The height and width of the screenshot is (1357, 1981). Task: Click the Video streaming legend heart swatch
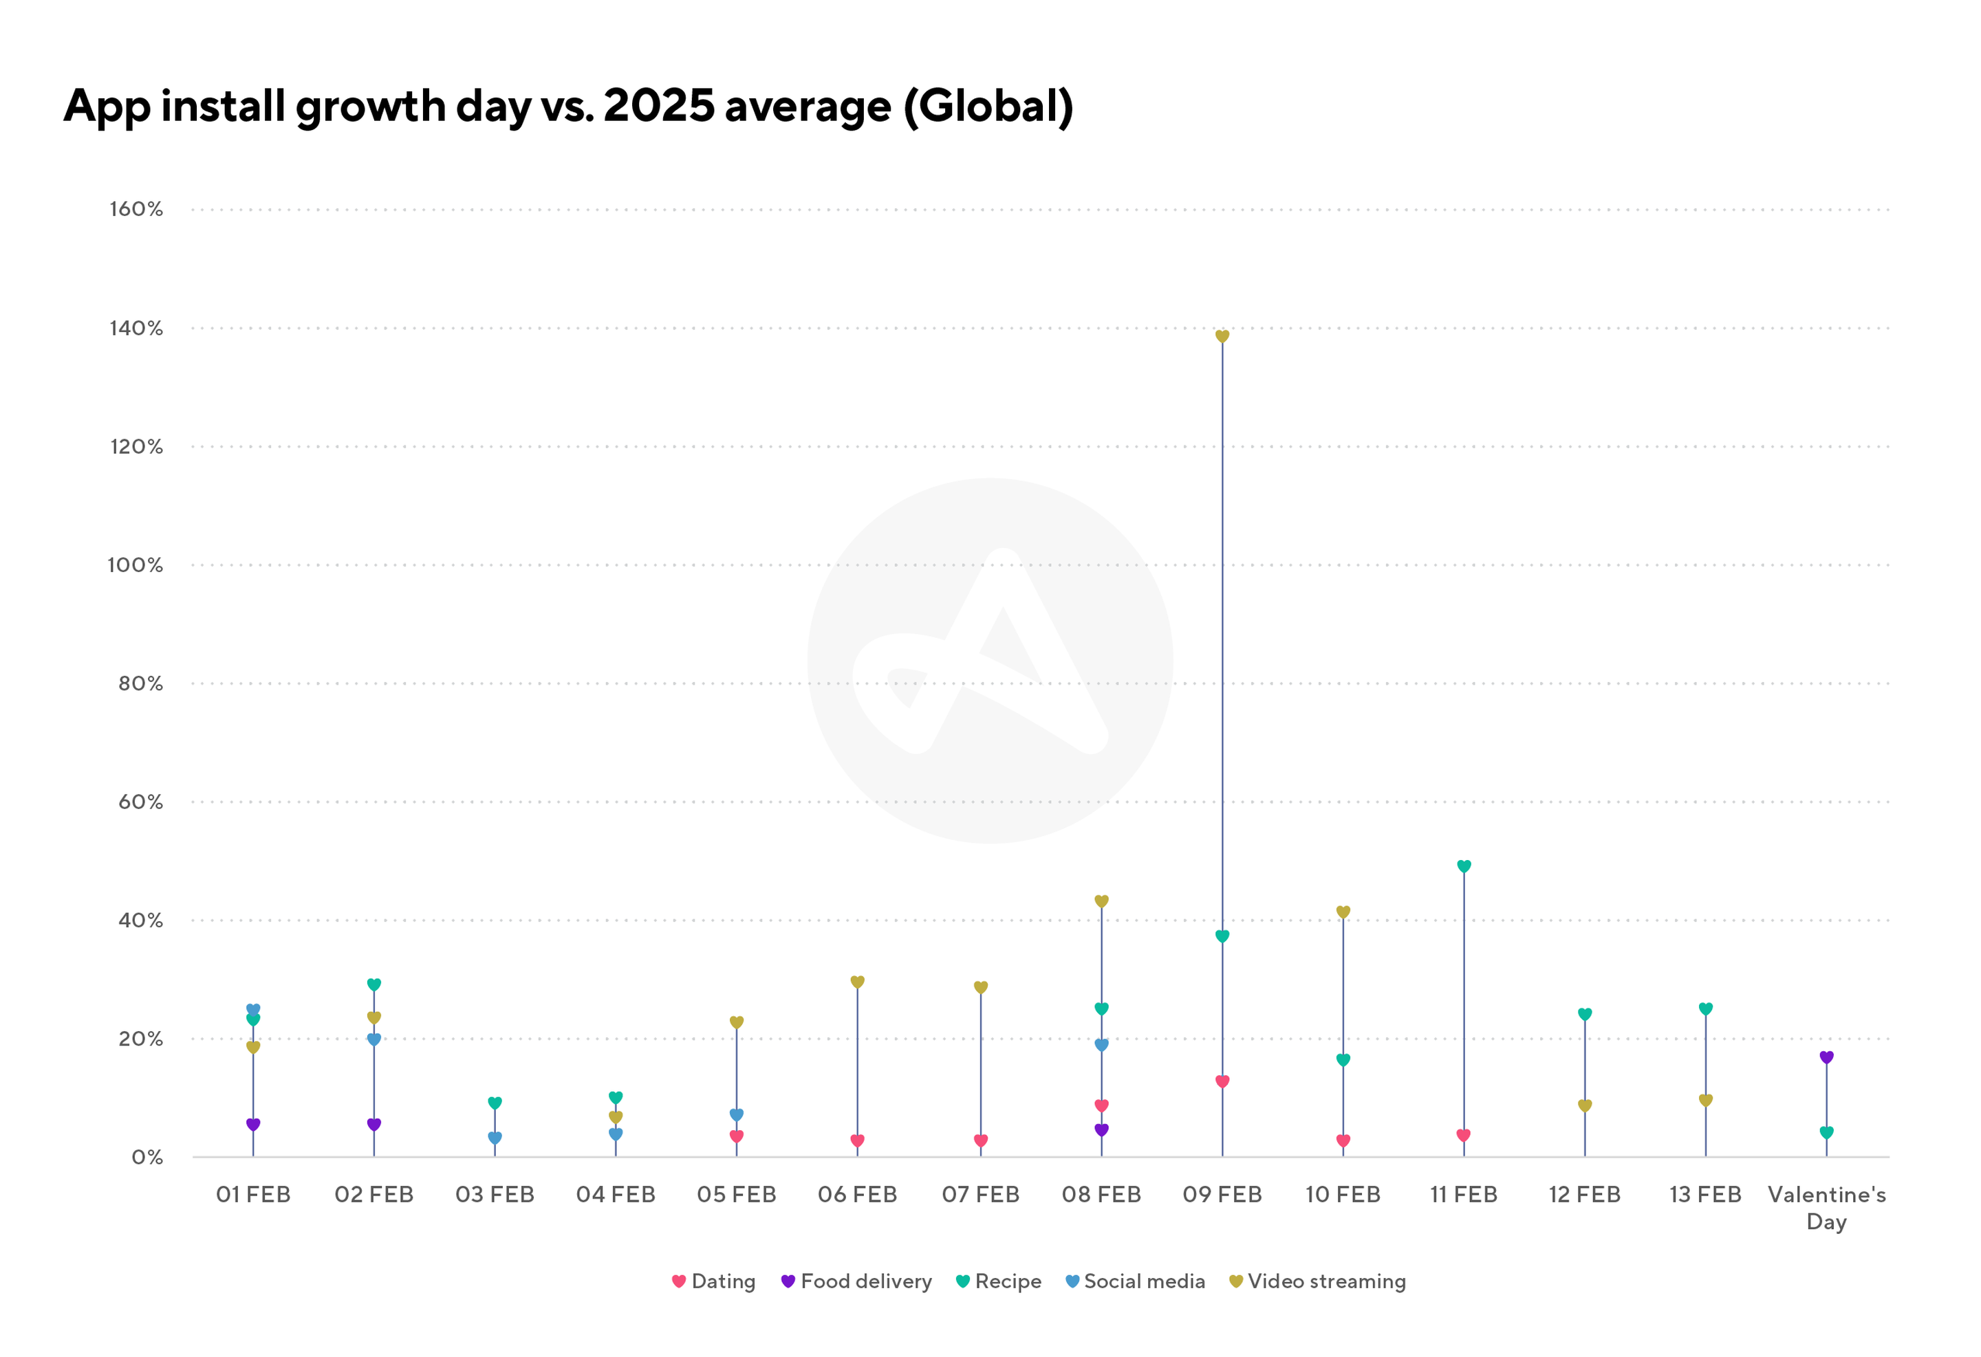1235,1281
